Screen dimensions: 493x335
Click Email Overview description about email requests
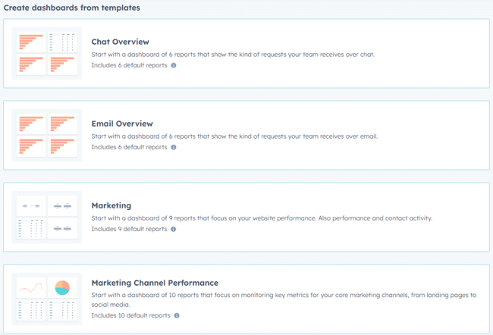click(x=234, y=136)
